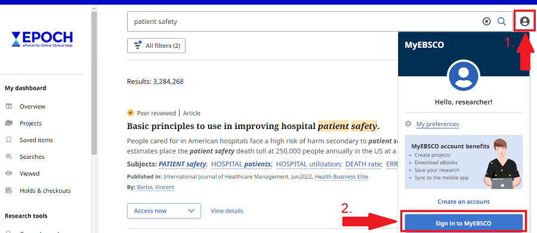
Task: Click the Sign in to MyEBSCO button
Action: 464,223
